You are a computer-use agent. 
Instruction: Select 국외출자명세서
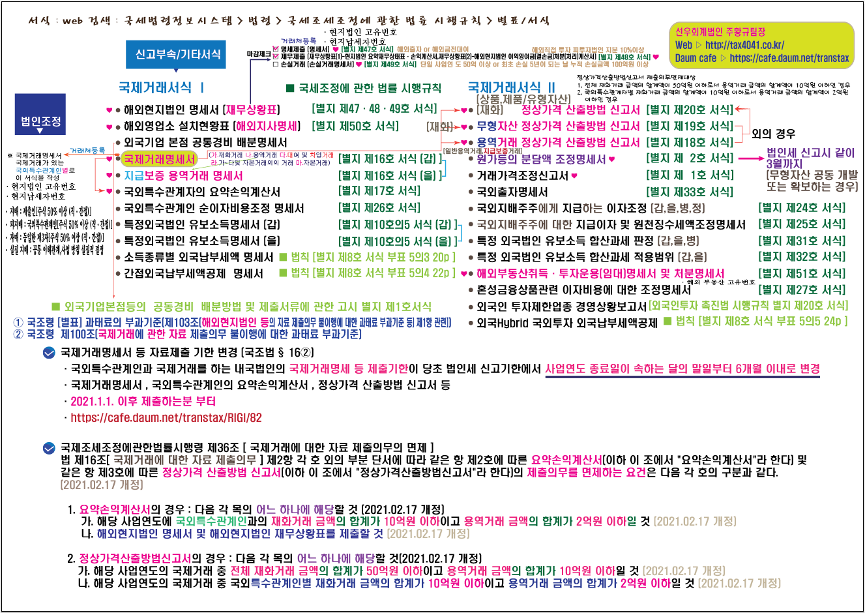[512, 192]
